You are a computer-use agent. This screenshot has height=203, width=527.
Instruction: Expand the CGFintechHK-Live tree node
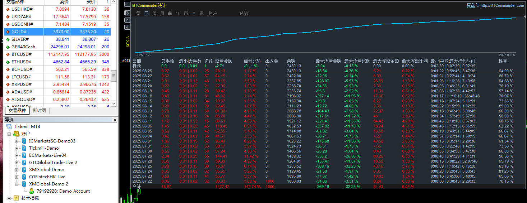coord(17,177)
